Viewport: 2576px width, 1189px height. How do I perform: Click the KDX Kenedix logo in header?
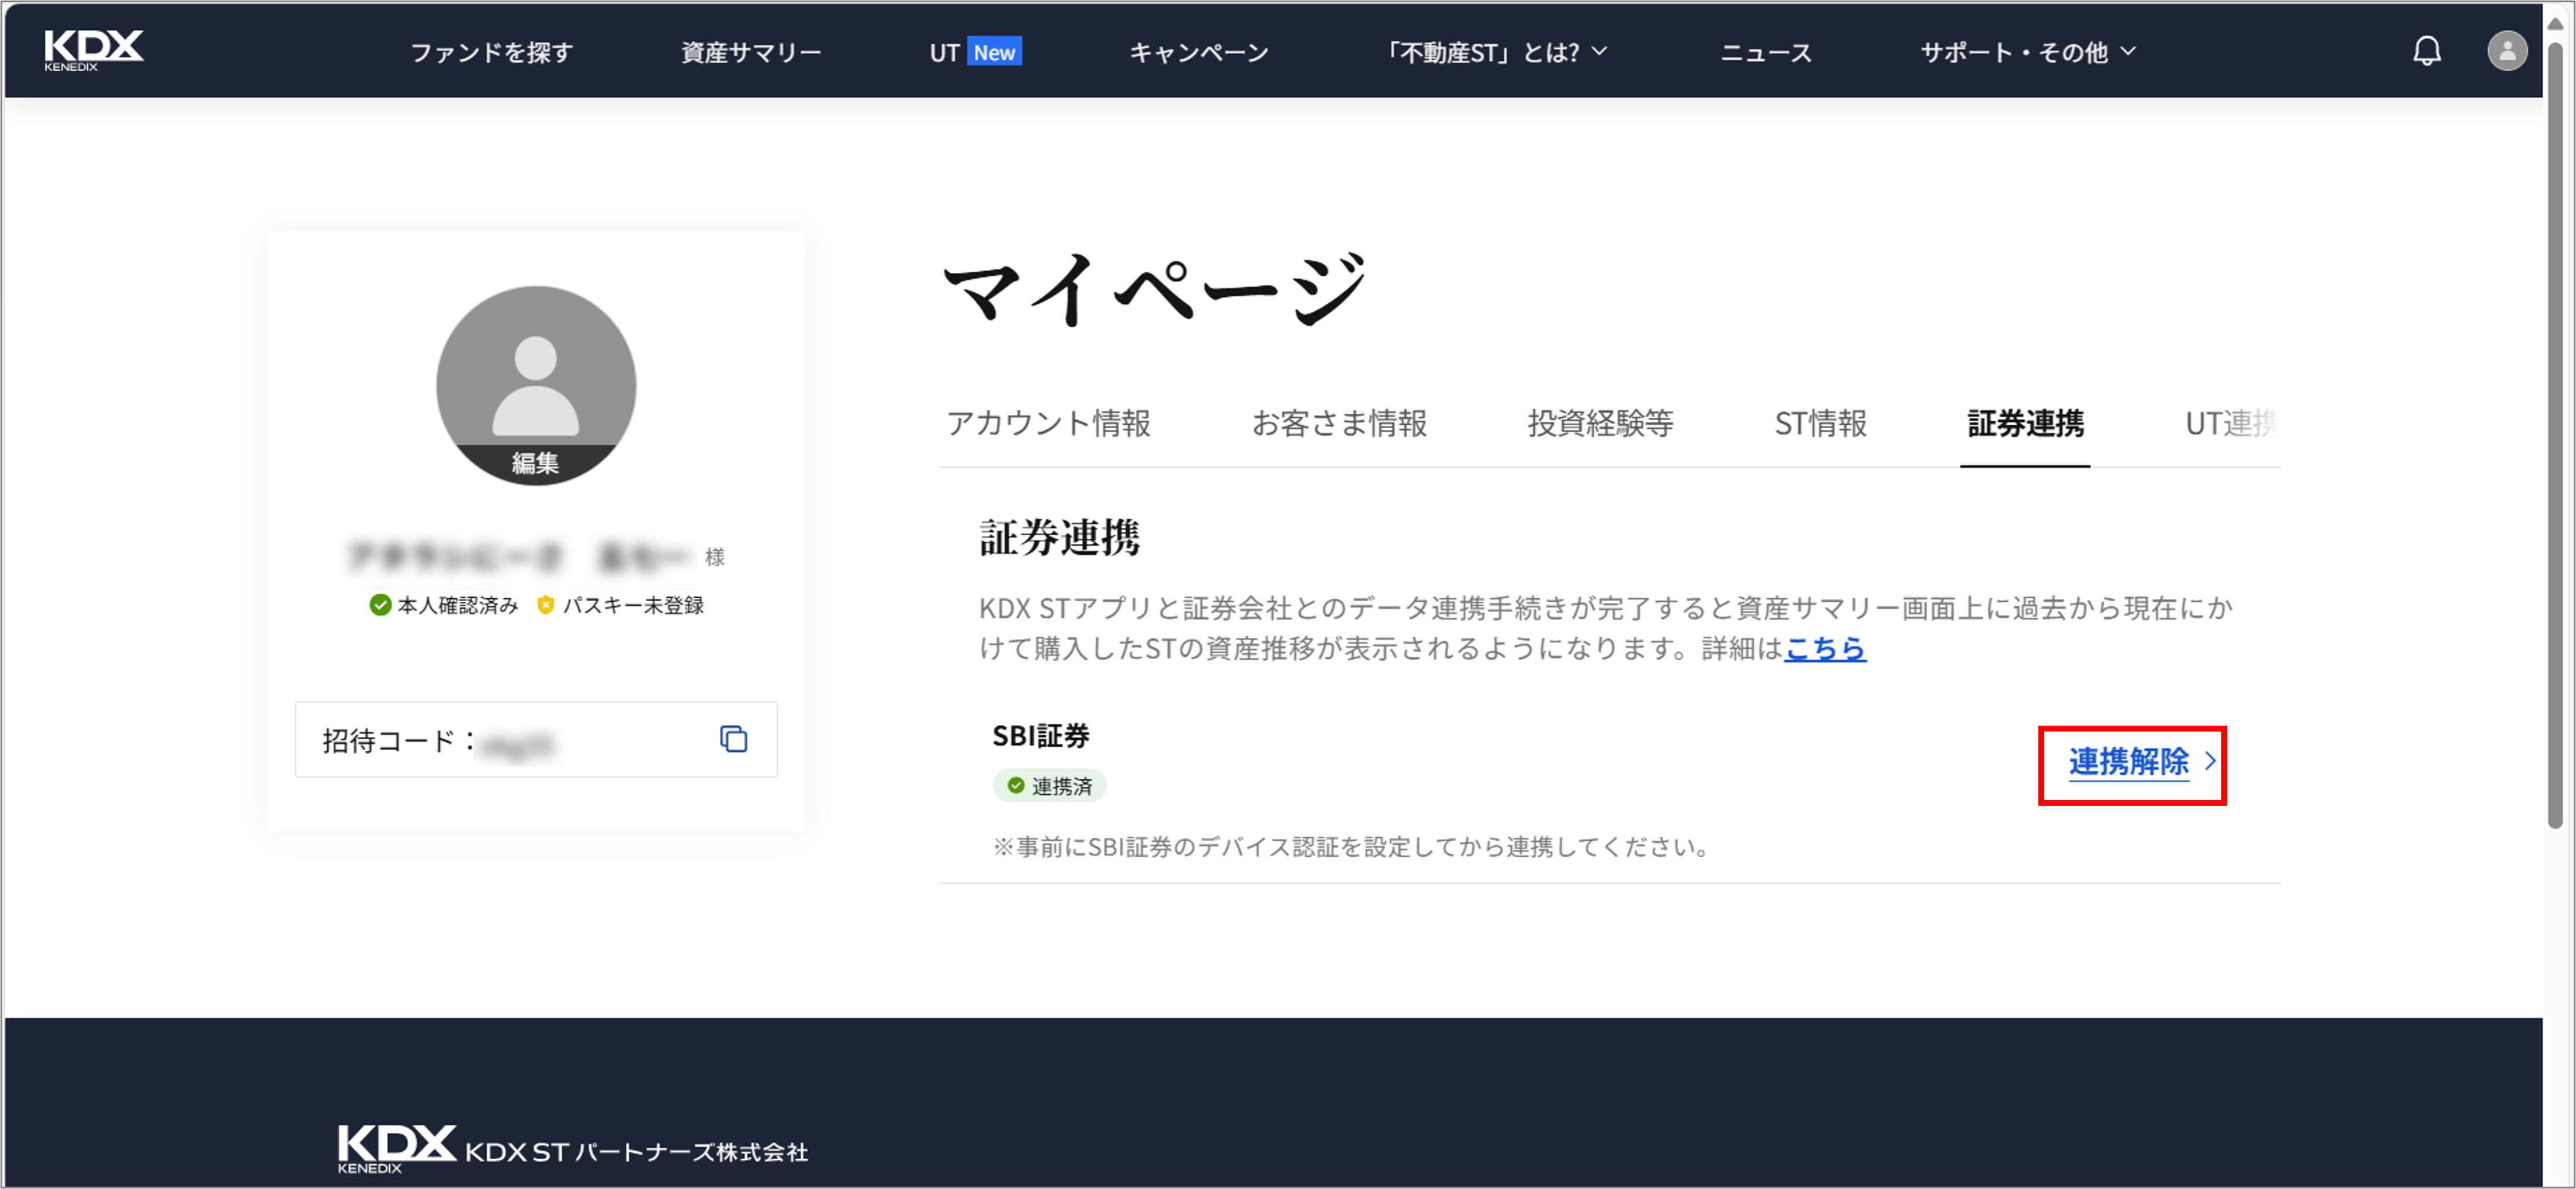93,50
